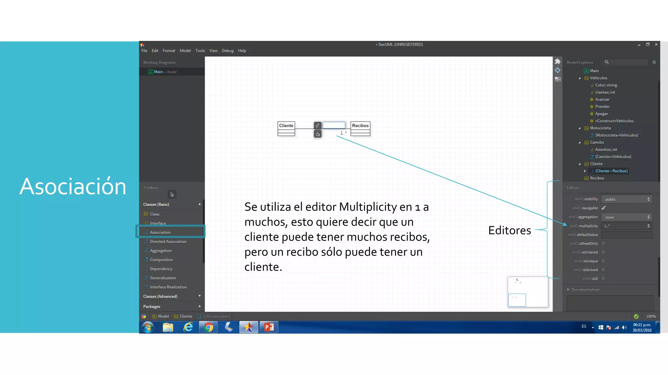Click the grid layout icon in right strip
Viewport: 668px width, 375px height.
click(558, 79)
